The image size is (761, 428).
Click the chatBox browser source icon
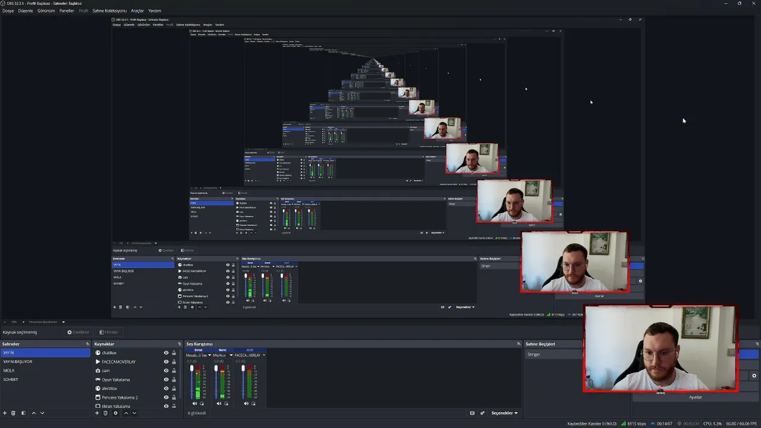coord(98,353)
